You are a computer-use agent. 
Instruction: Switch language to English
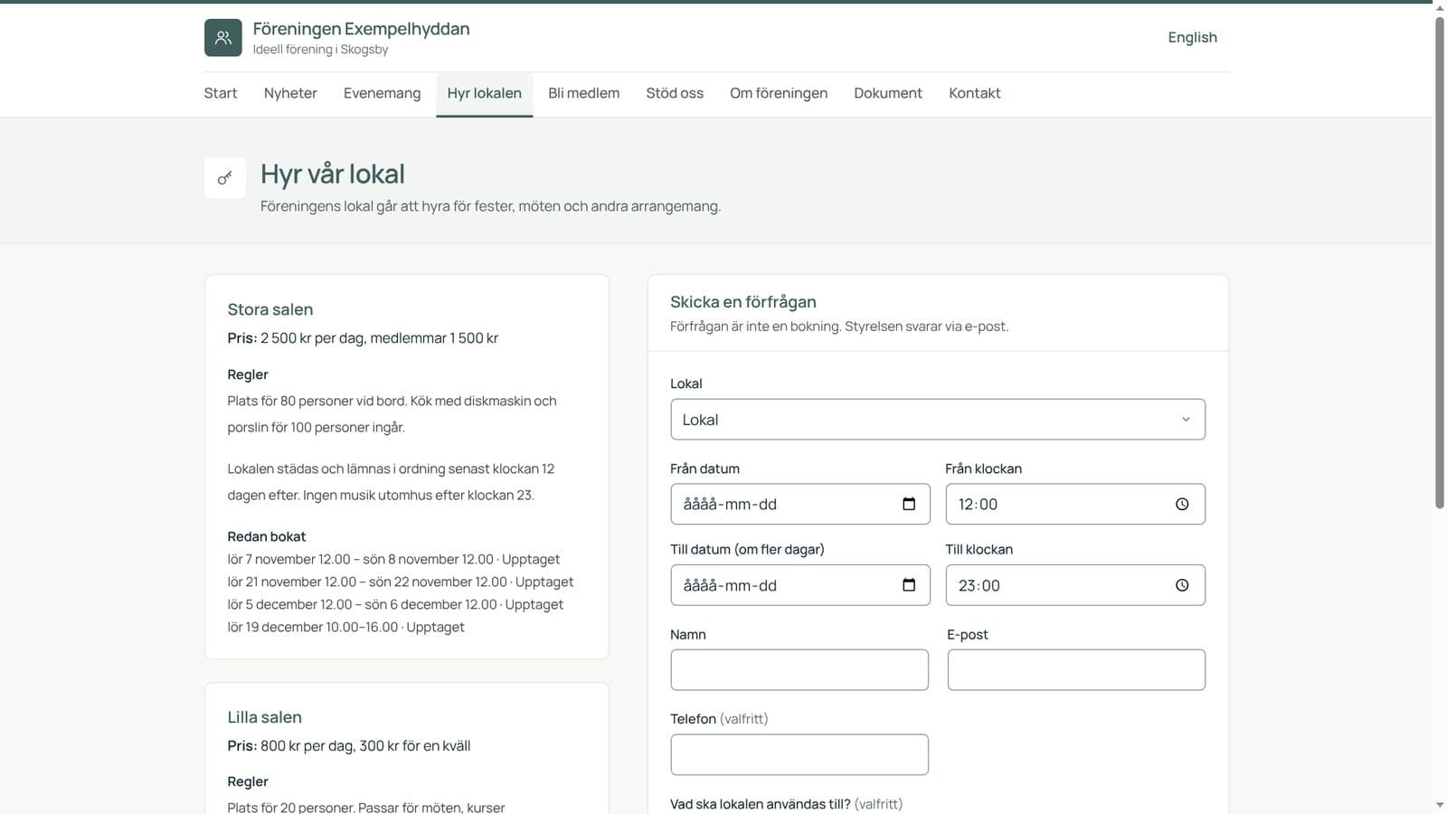coord(1192,37)
